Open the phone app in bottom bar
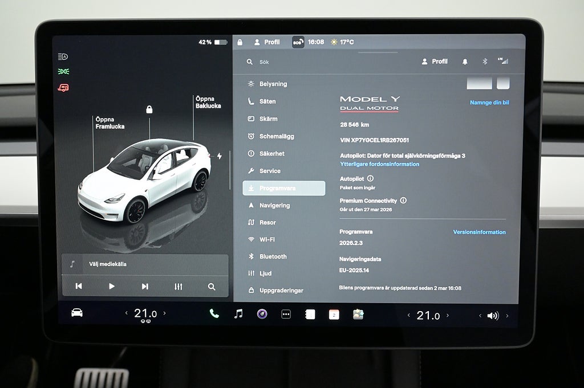 click(214, 314)
